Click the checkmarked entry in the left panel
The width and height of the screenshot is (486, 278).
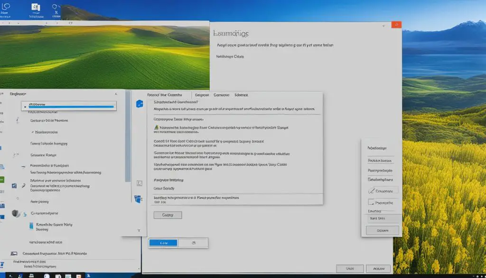coord(45,132)
